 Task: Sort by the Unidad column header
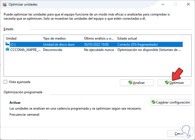pos(23,38)
